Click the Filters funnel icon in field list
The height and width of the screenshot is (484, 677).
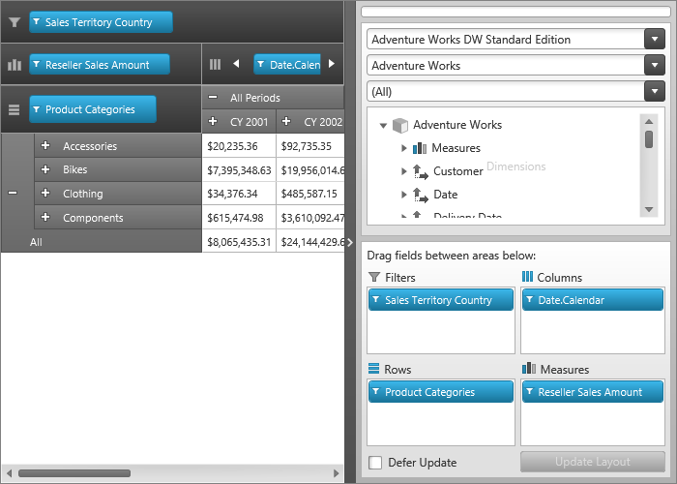[374, 277]
